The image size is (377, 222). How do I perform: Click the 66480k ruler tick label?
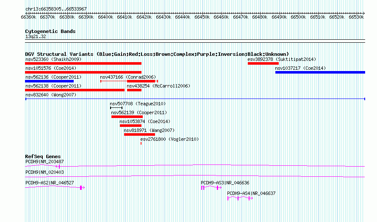260,17
